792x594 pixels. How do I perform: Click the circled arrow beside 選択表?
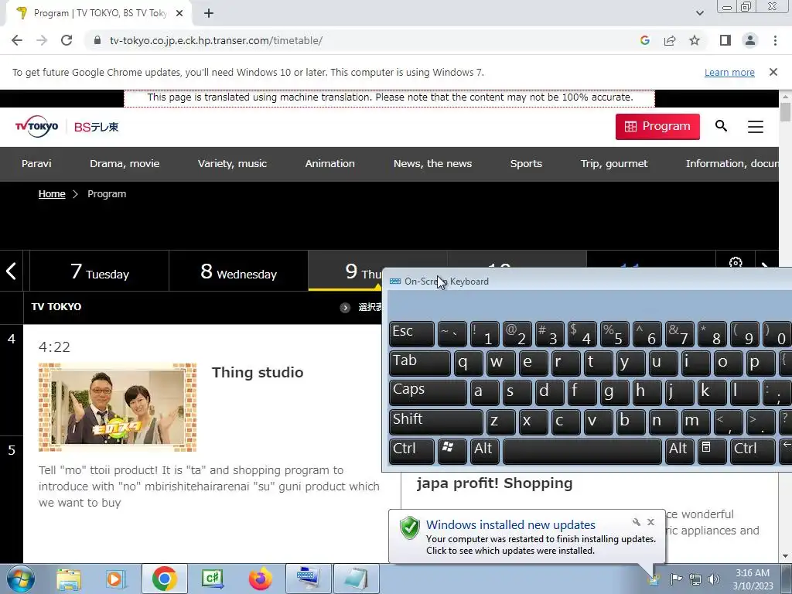pyautogui.click(x=345, y=308)
